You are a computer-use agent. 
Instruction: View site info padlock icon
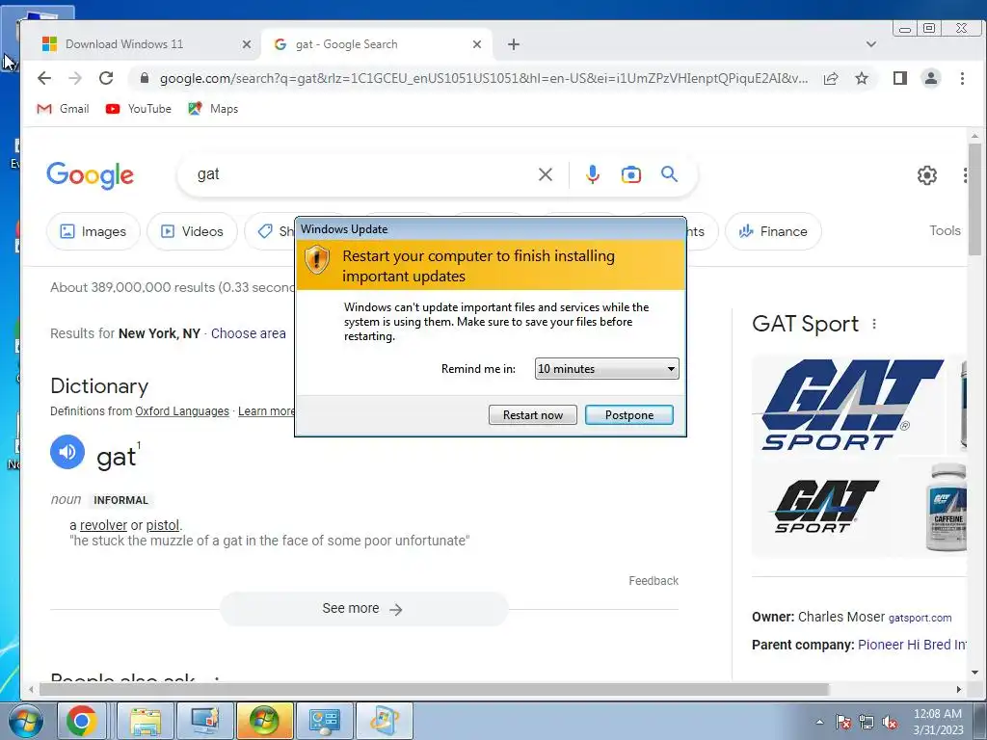[145, 78]
